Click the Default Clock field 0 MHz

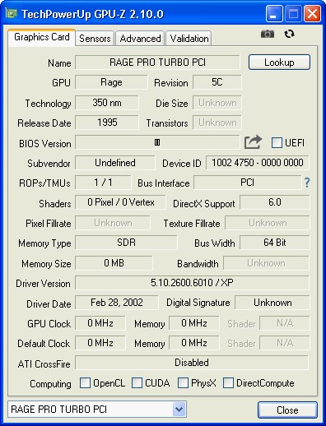coord(100,343)
